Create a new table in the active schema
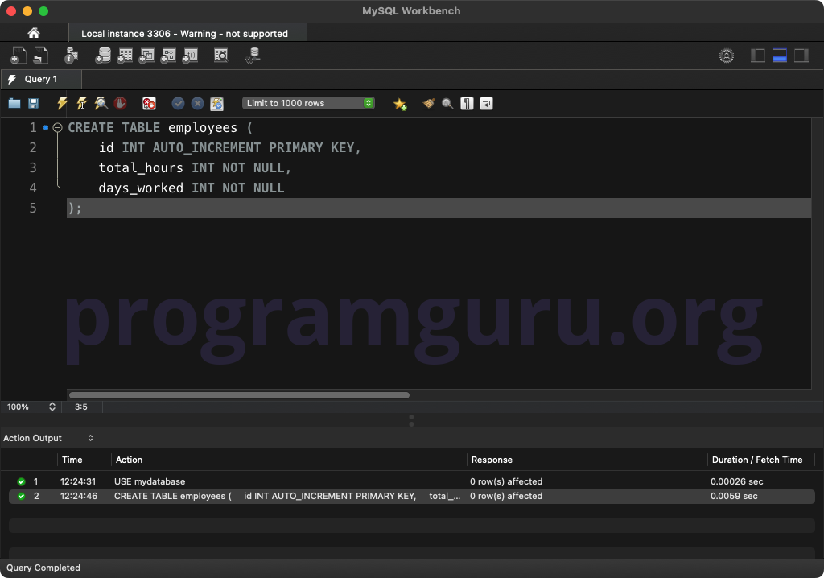 tap(126, 55)
